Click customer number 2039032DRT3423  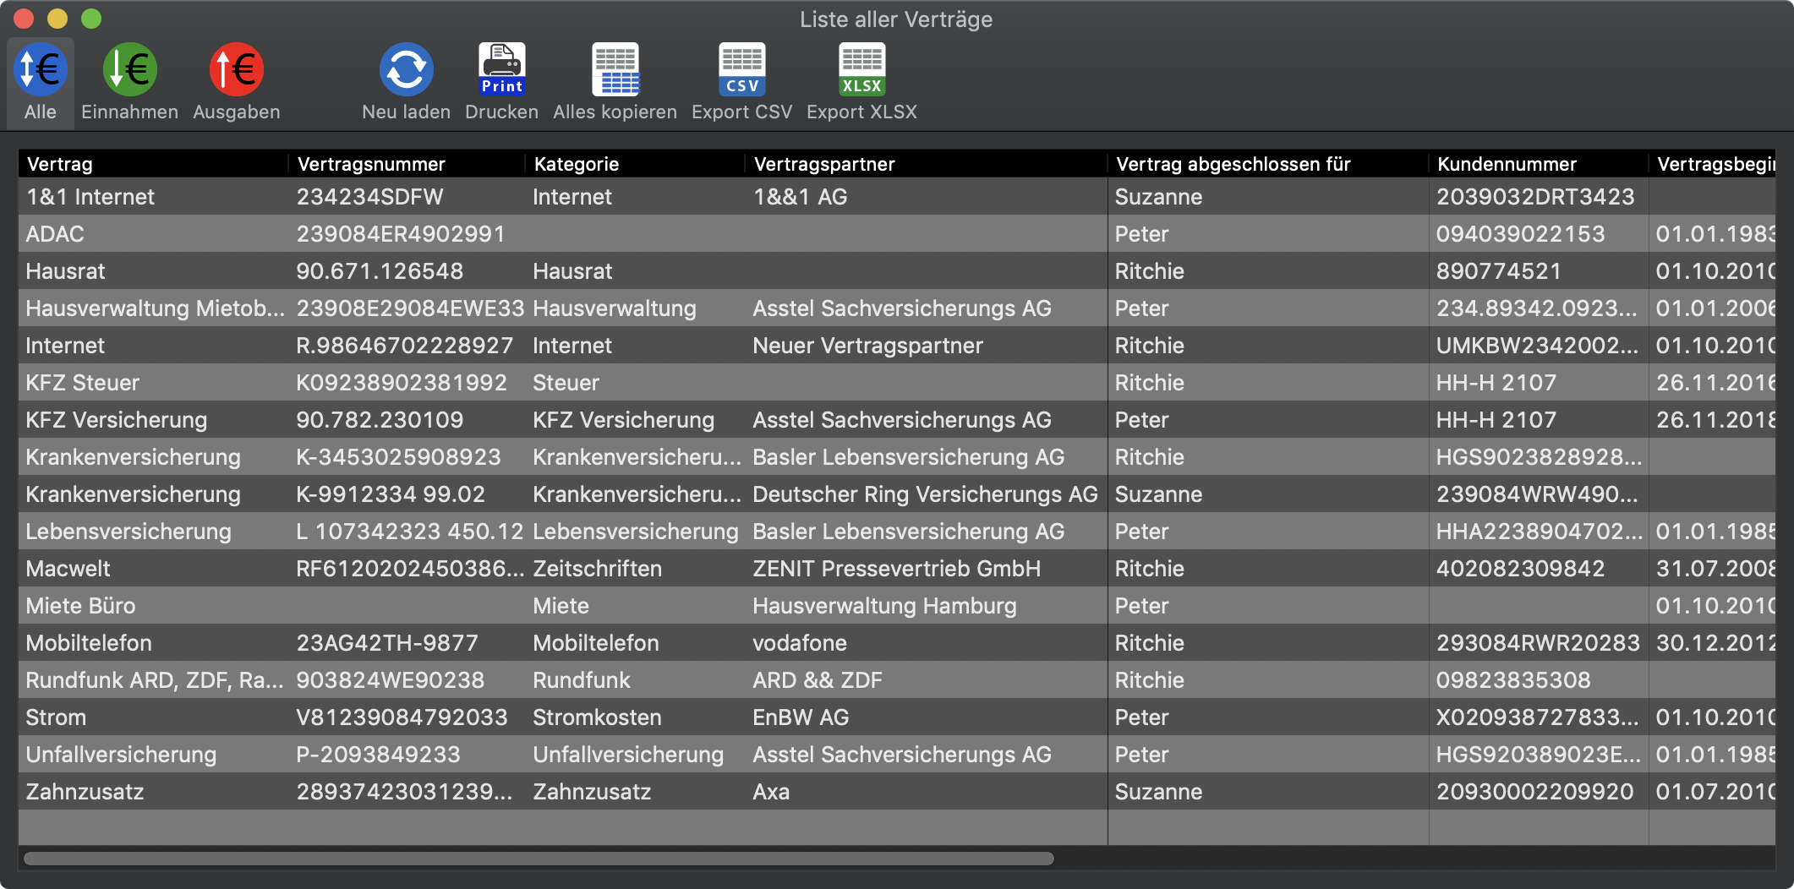(x=1535, y=197)
